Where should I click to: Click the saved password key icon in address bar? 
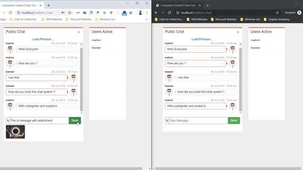(x=63, y=13)
